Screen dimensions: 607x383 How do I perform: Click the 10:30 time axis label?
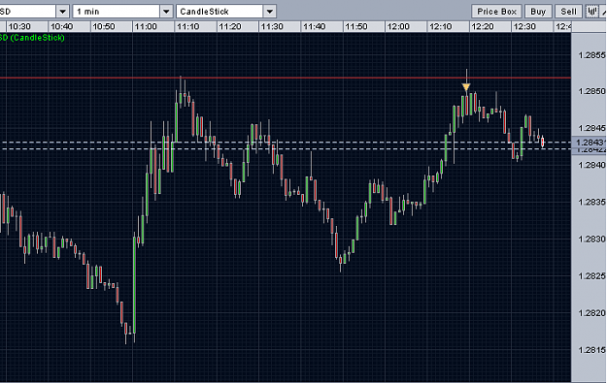tap(19, 27)
